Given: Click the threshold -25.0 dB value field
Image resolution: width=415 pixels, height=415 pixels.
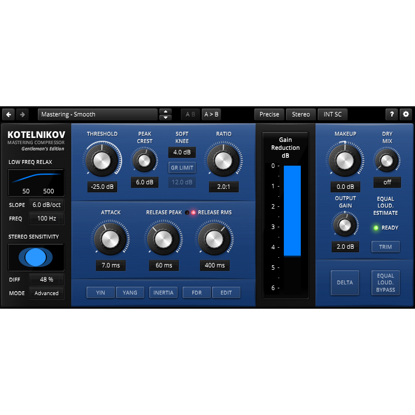Looking at the screenshot, I should pyautogui.click(x=102, y=187).
